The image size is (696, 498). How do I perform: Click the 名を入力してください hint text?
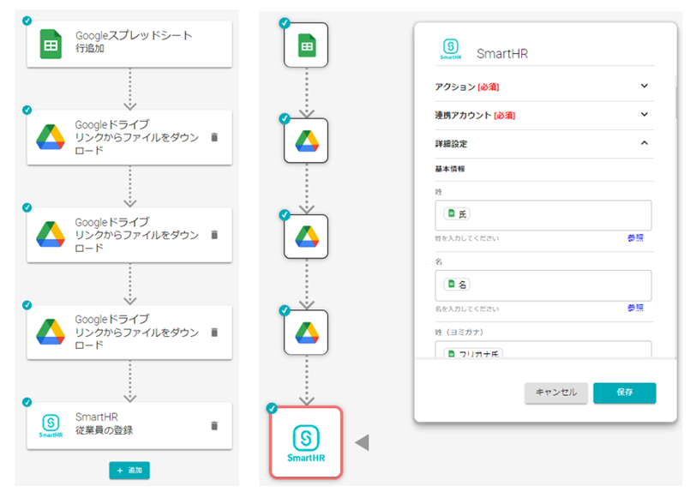click(466, 309)
